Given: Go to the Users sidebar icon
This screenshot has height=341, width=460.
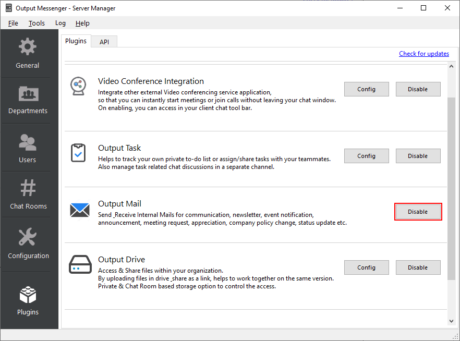Looking at the screenshot, I should (28, 142).
